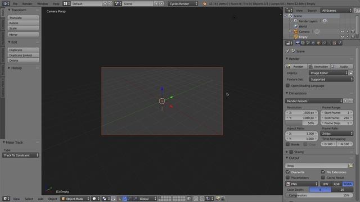The width and height of the screenshot is (360, 202).
Task: Add a new scene with plus button
Action: [x=156, y=4]
